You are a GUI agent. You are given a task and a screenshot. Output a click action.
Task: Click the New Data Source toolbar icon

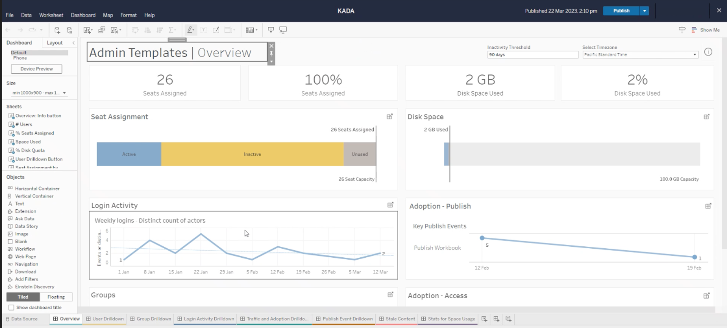[57, 30]
